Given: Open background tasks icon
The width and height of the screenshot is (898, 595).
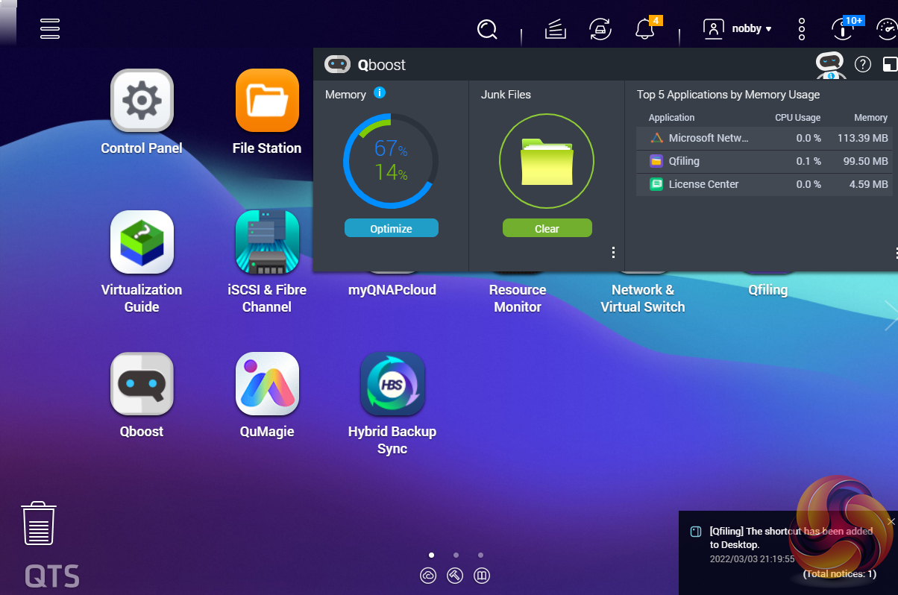Looking at the screenshot, I should click(556, 29).
